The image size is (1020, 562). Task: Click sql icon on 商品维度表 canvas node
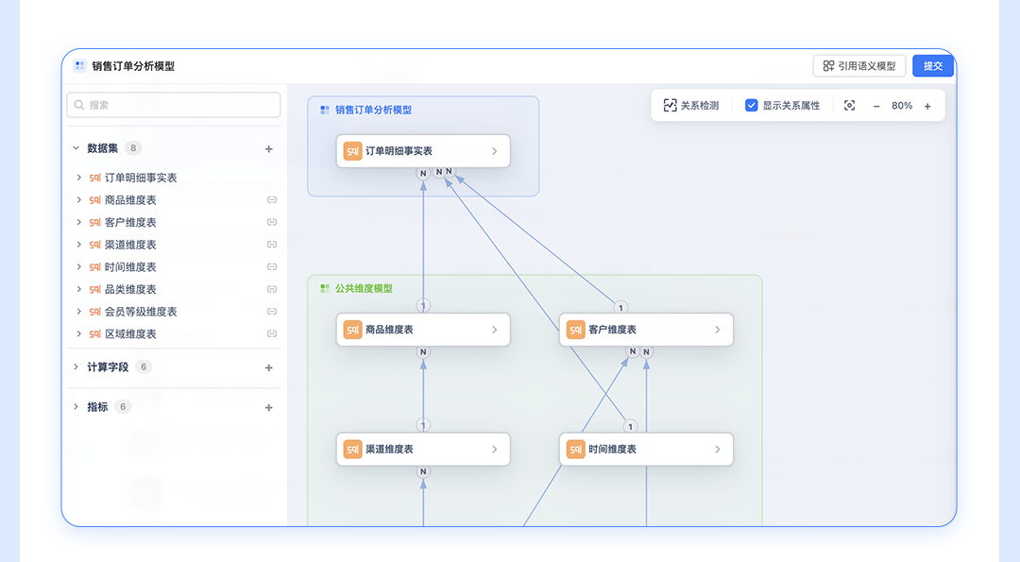[352, 330]
